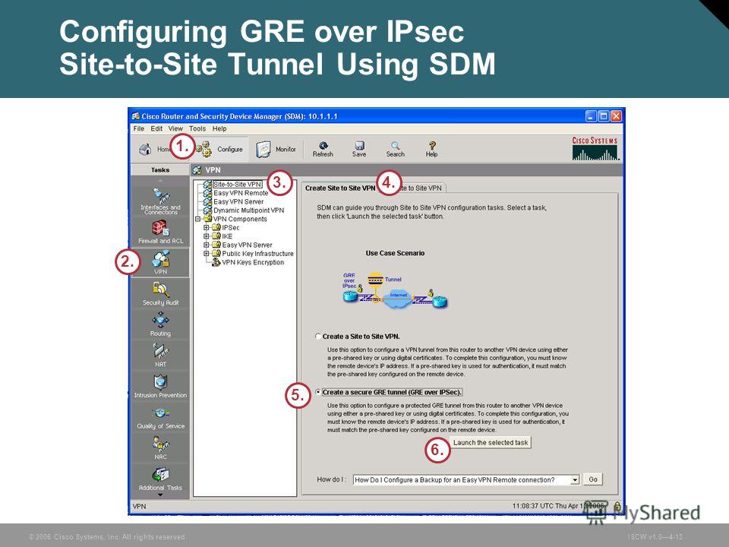Viewport: 729px width, 547px height.
Task: Open the Security Audit task icon
Action: [x=160, y=289]
